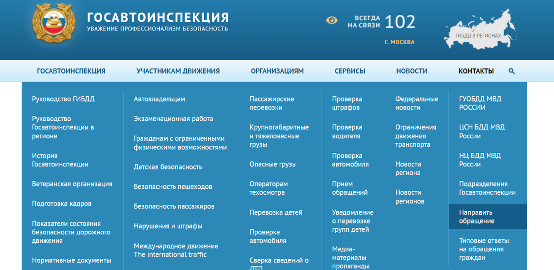Open Показатели состояния безопасности дорожного движения
This screenshot has width=554, height=270.
71,232
